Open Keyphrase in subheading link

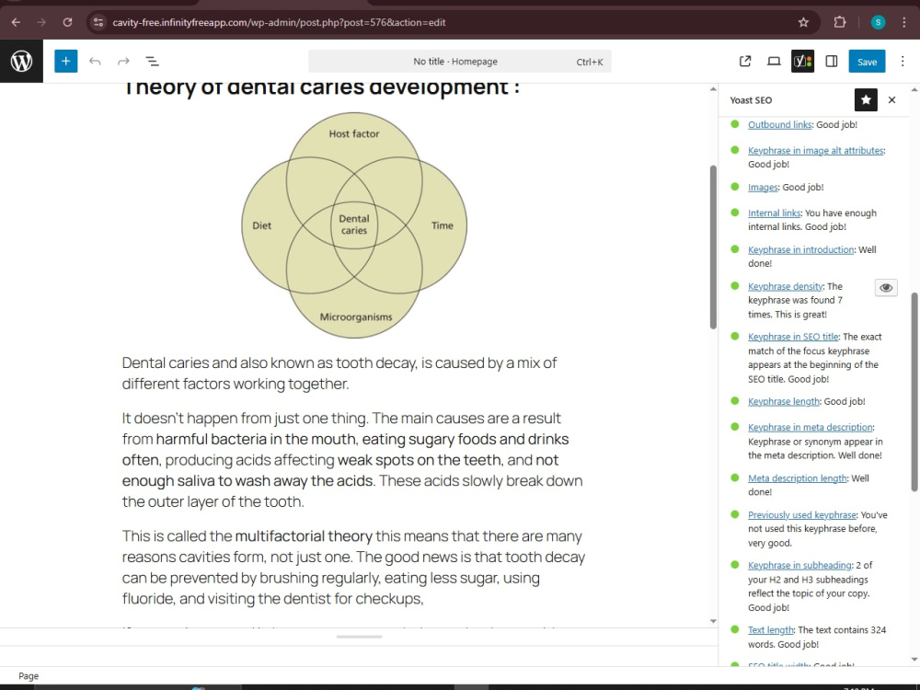(x=799, y=565)
